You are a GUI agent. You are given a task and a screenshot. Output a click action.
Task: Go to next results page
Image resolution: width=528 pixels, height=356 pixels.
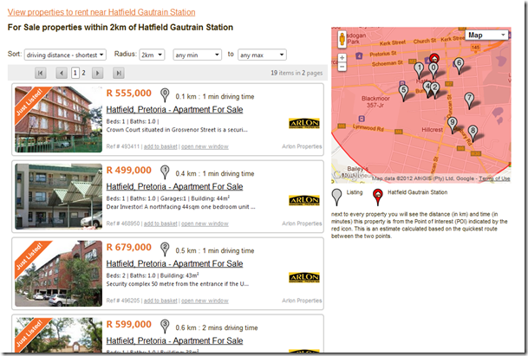98,73
